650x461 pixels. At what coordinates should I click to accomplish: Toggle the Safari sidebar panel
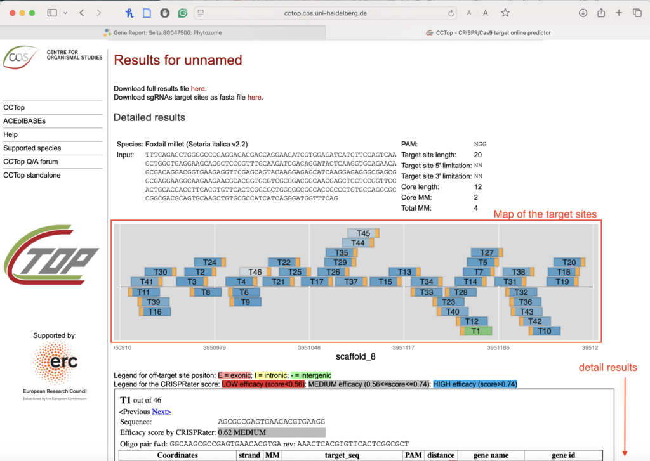pyautogui.click(x=52, y=13)
